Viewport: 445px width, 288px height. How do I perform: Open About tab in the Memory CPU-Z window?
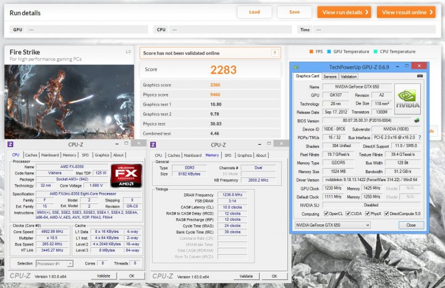pyautogui.click(x=261, y=155)
